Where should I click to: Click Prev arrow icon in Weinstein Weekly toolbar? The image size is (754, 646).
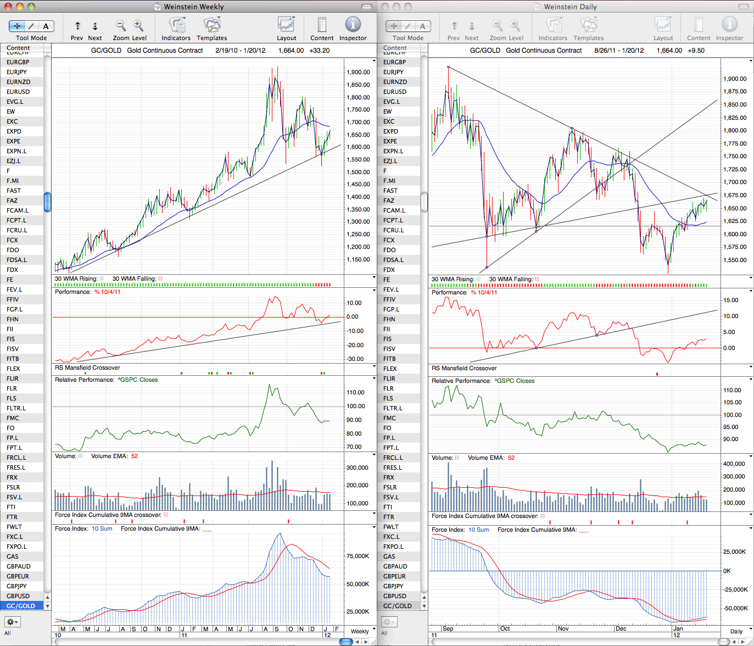click(77, 26)
